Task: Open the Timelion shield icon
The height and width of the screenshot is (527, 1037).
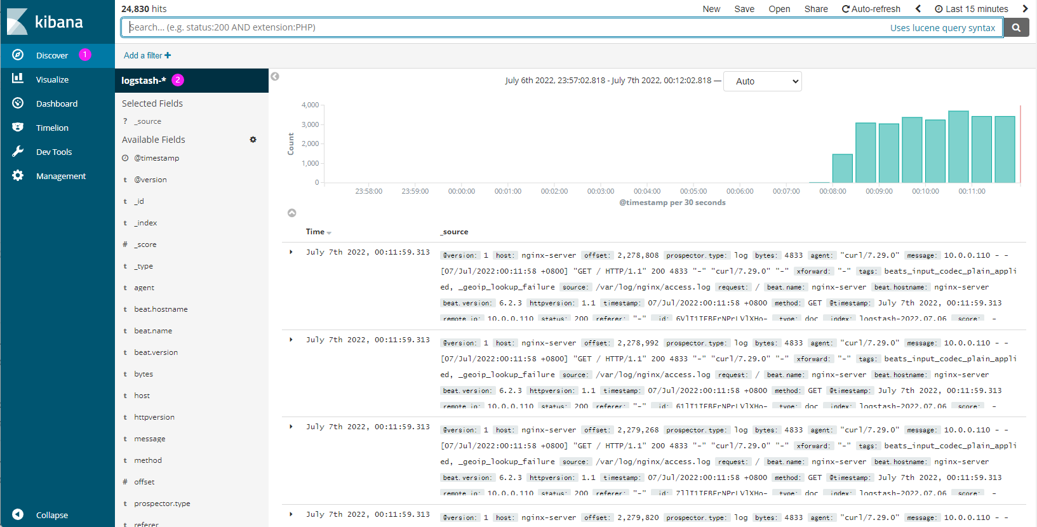Action: tap(18, 127)
